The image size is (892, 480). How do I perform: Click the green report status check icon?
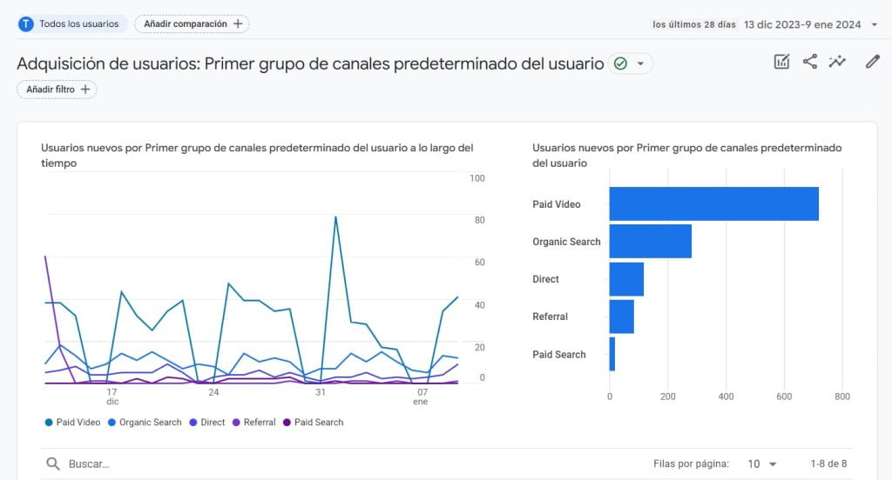click(620, 63)
